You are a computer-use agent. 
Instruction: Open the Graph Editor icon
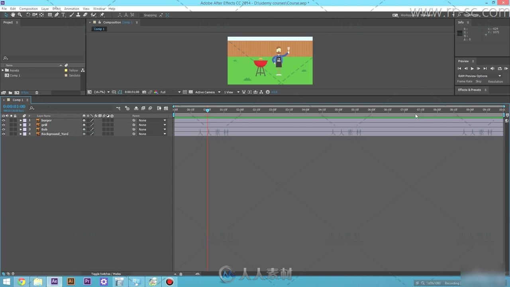(166, 108)
